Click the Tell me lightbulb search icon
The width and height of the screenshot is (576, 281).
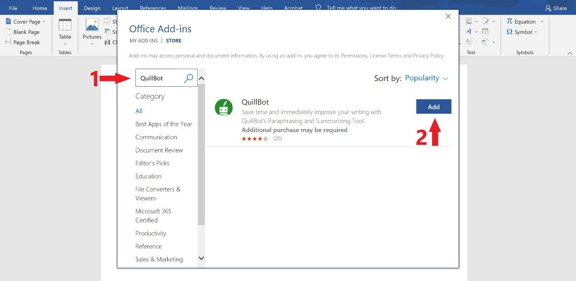[x=318, y=8]
